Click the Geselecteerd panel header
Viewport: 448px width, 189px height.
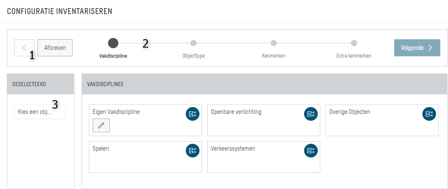(x=41, y=84)
